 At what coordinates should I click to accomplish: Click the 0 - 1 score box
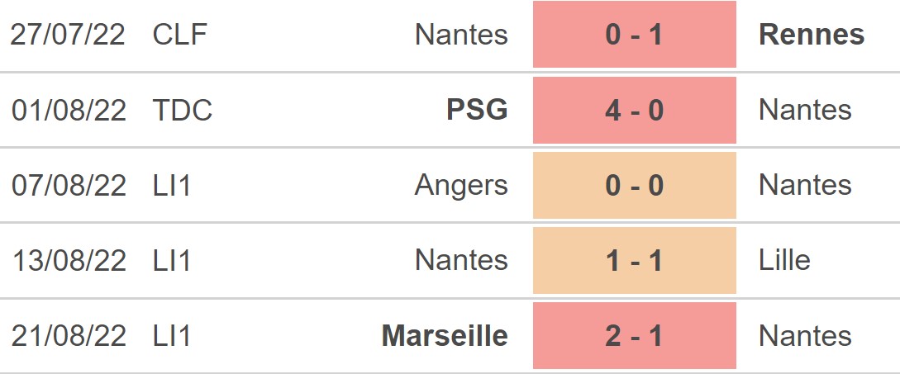pos(634,35)
